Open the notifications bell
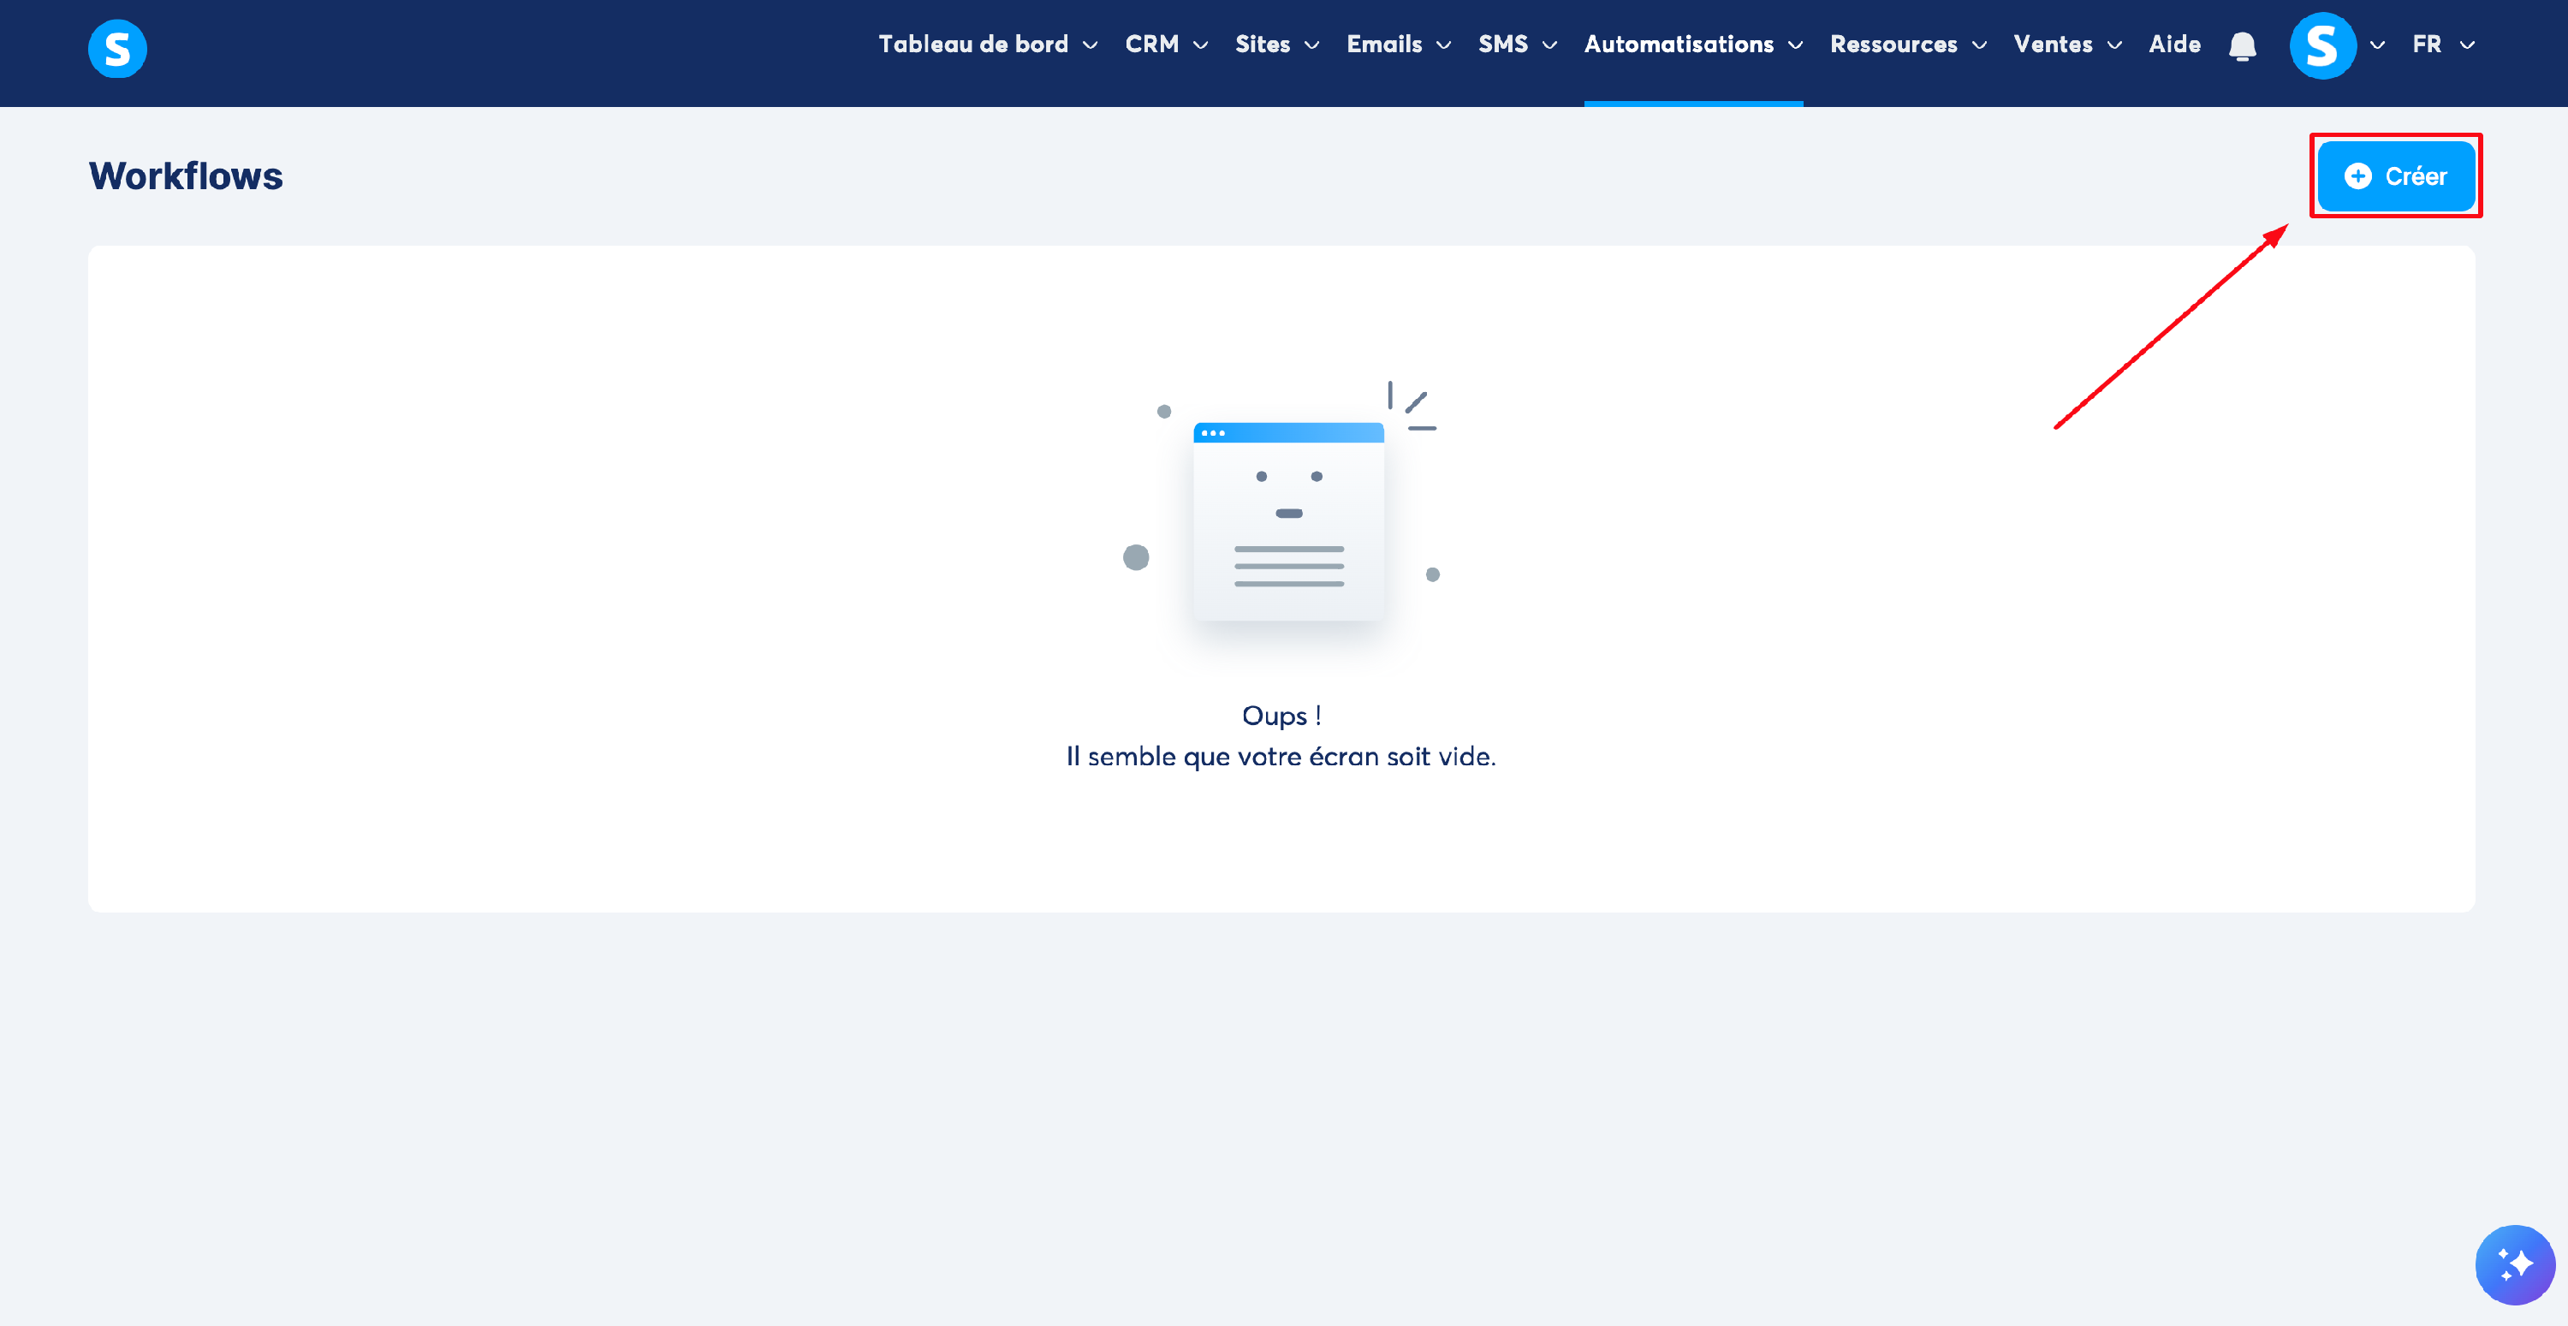This screenshot has width=2568, height=1326. point(2242,46)
